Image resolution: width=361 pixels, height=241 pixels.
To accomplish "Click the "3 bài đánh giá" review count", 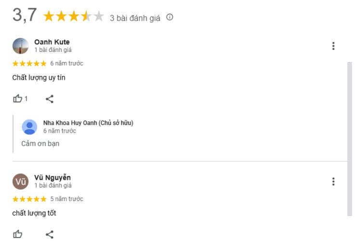I will [x=135, y=18].
